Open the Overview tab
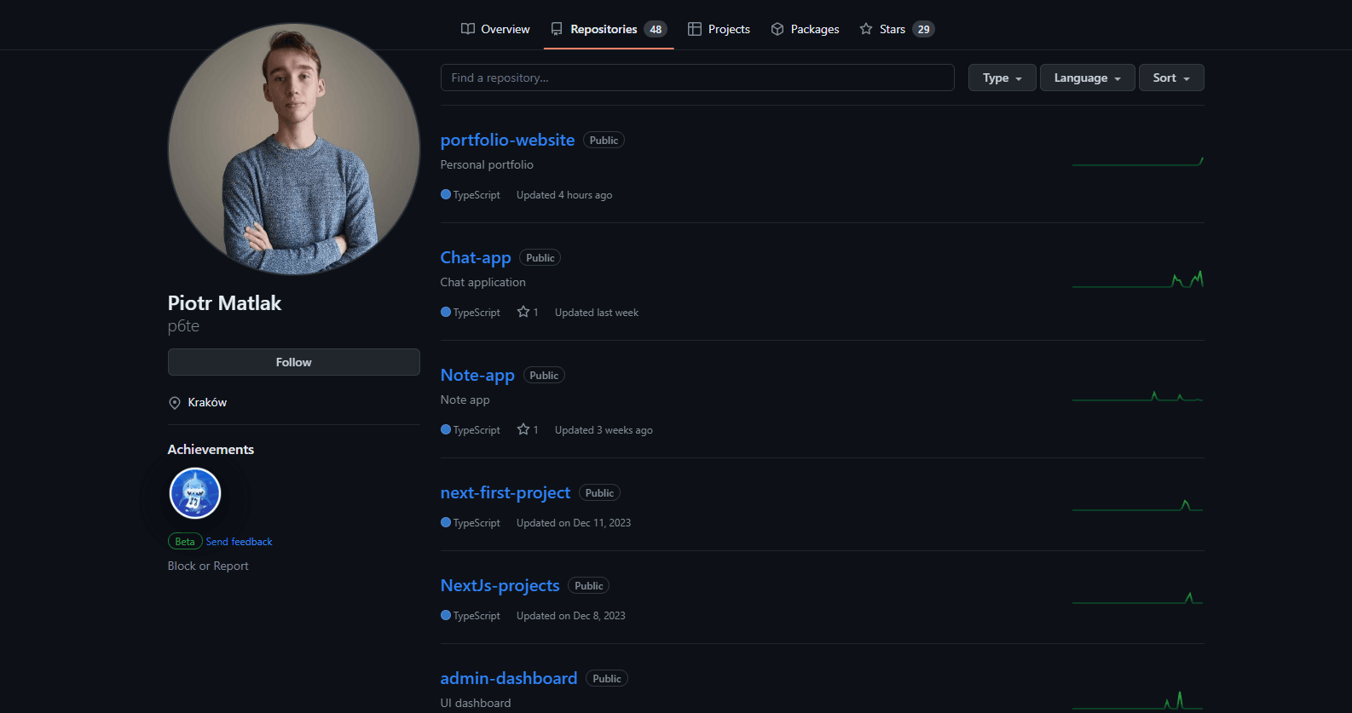The width and height of the screenshot is (1352, 713). coord(495,29)
